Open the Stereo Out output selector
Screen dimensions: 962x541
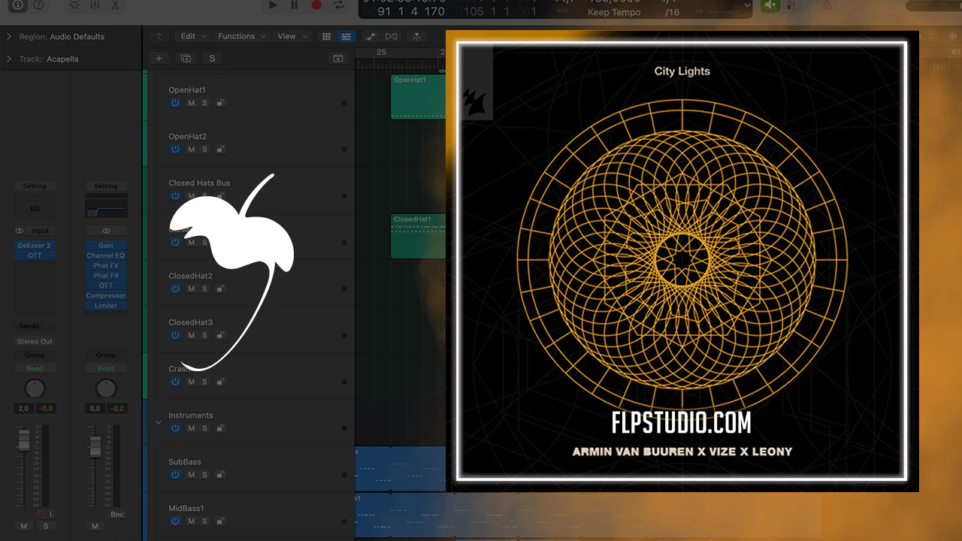point(35,341)
